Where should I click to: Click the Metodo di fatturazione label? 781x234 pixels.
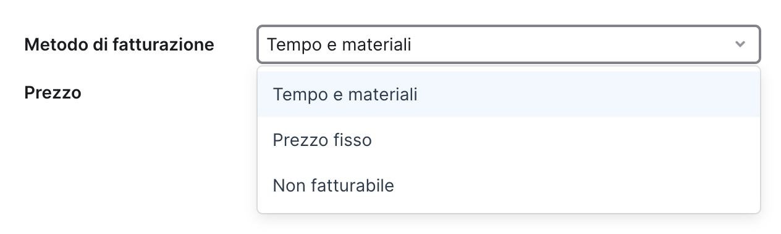click(119, 45)
